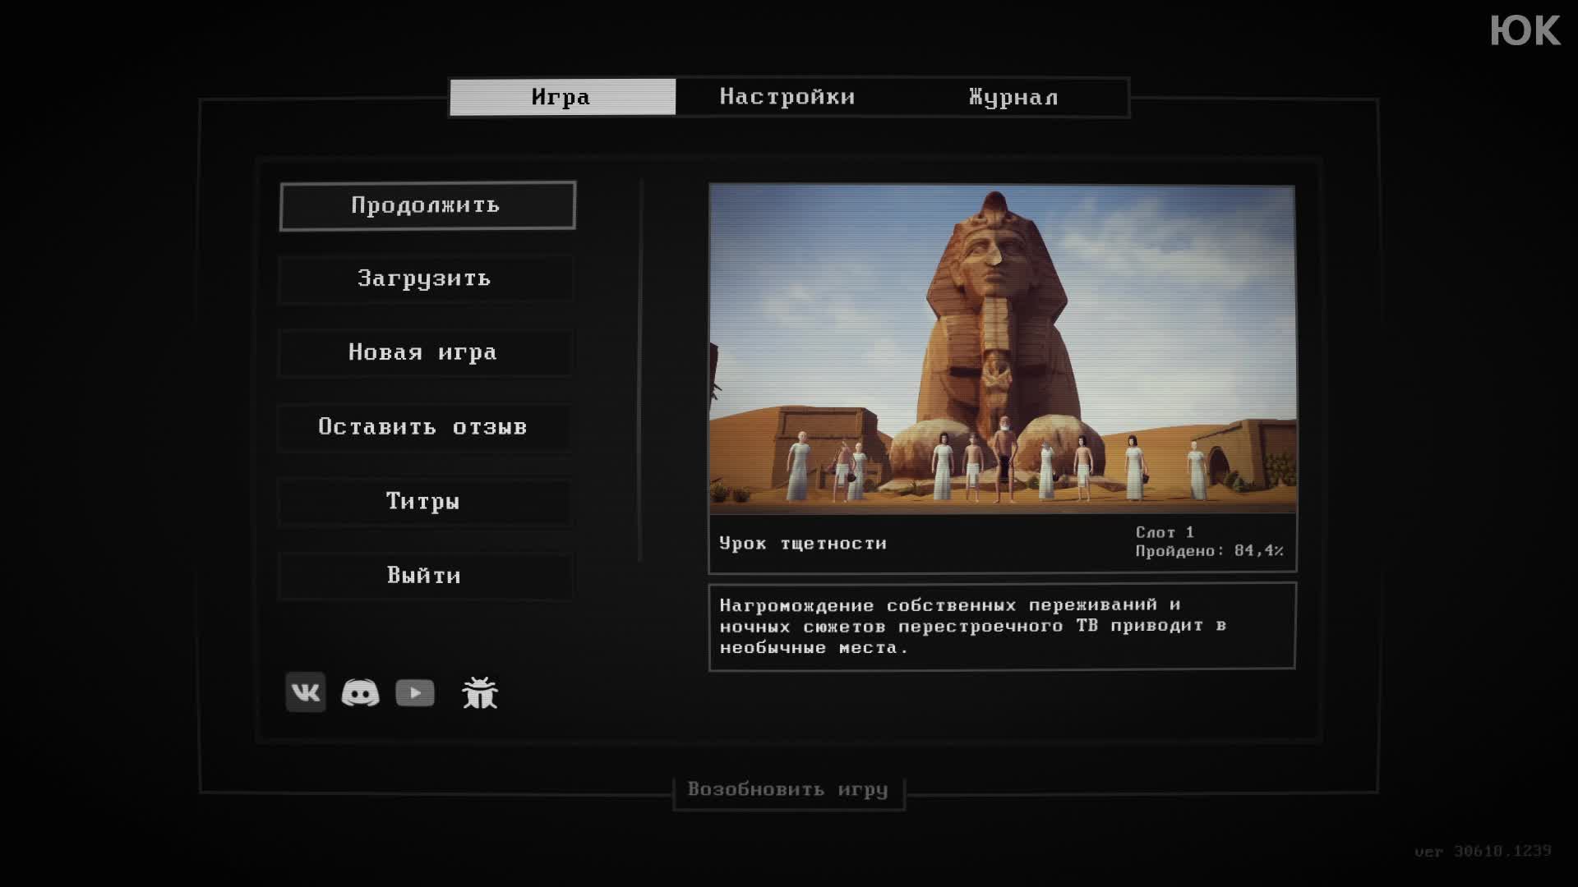The width and height of the screenshot is (1578, 887).
Task: Click the save description text box
Action: click(x=1002, y=627)
